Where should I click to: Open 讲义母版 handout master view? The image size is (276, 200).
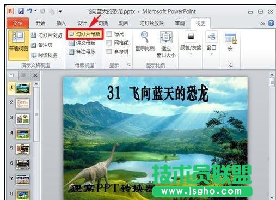point(82,43)
